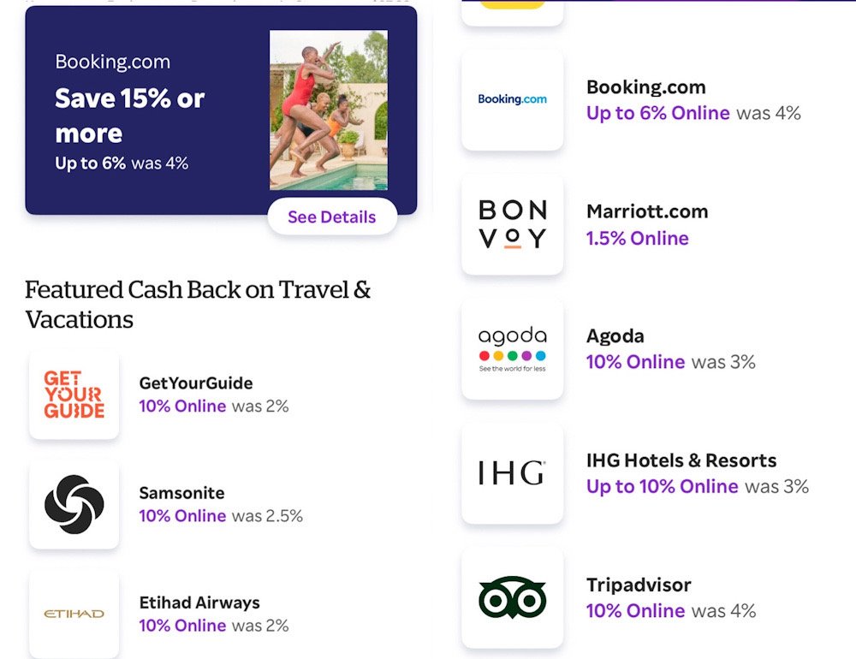Click the Agoda colorful dots logo

512,348
